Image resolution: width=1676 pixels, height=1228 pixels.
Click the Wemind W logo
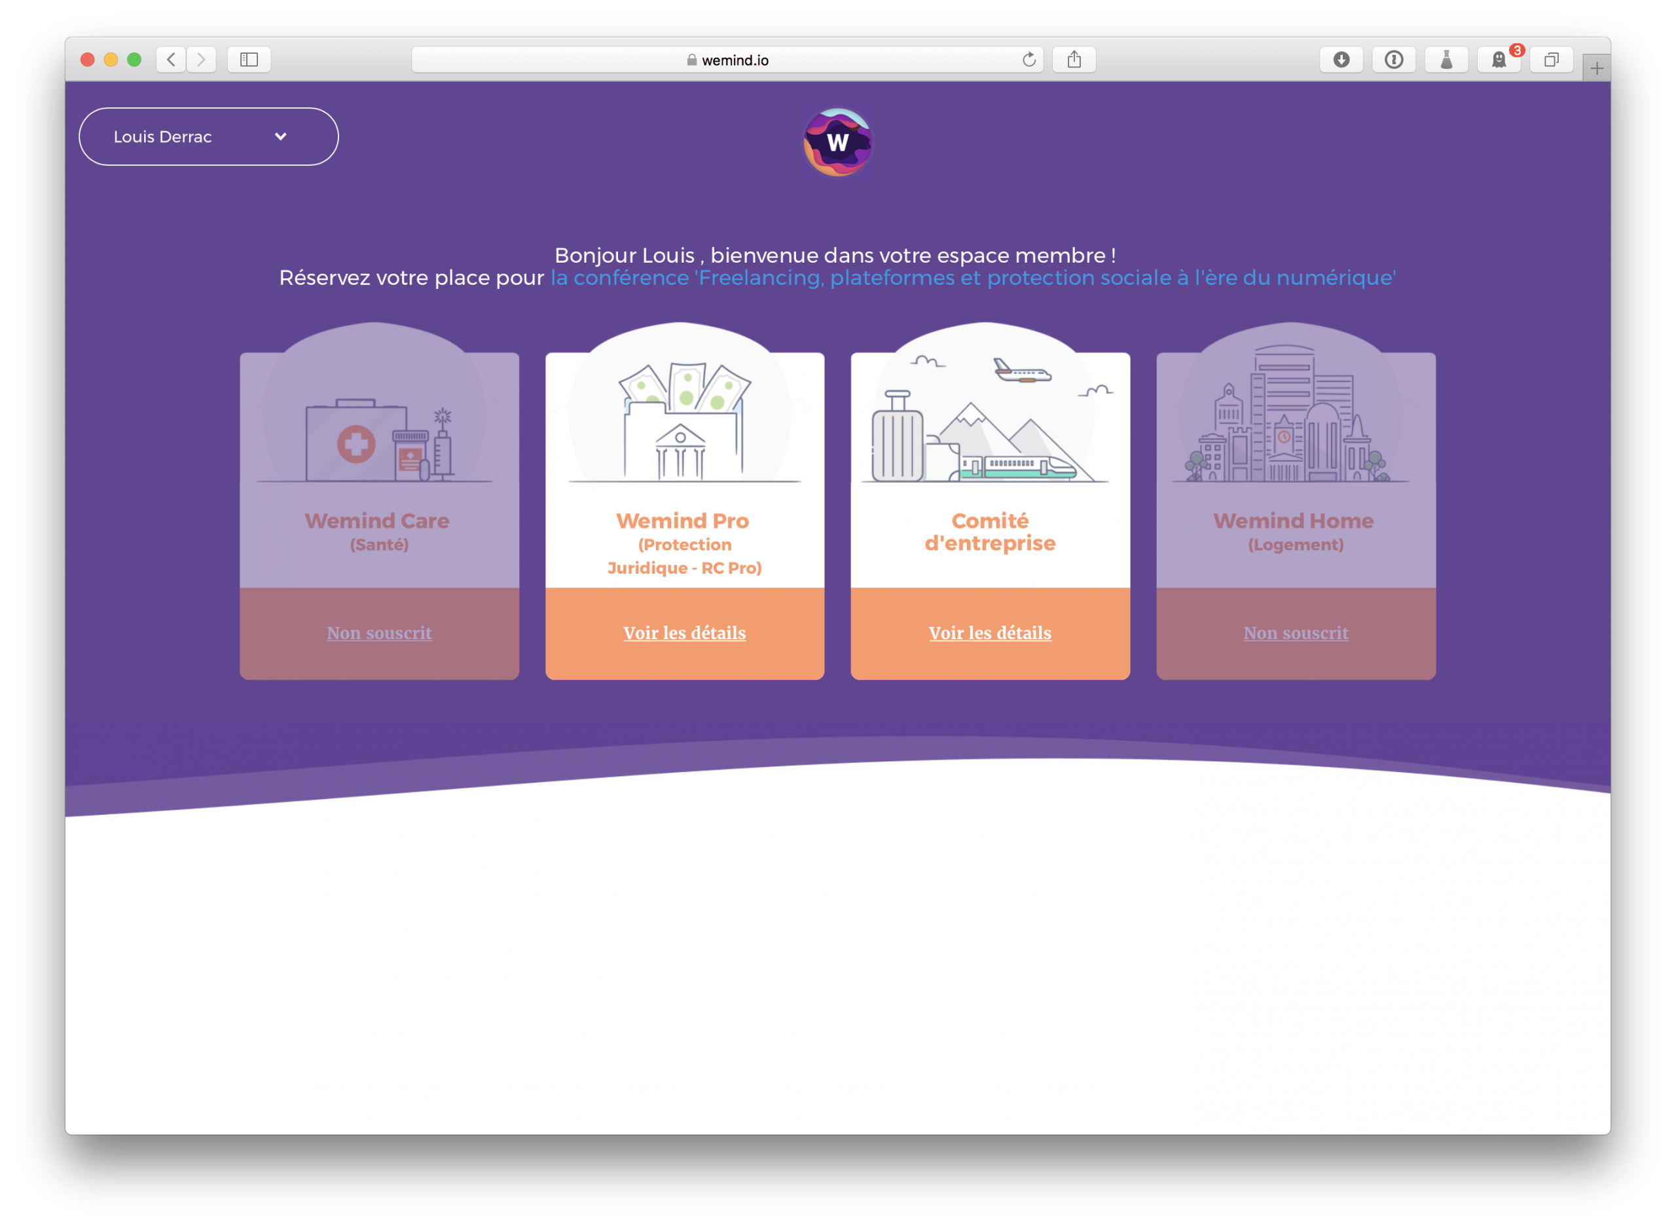tap(838, 142)
